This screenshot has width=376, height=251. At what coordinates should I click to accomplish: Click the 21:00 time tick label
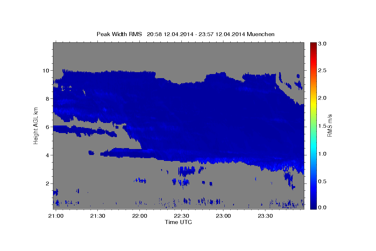[x=55, y=216]
